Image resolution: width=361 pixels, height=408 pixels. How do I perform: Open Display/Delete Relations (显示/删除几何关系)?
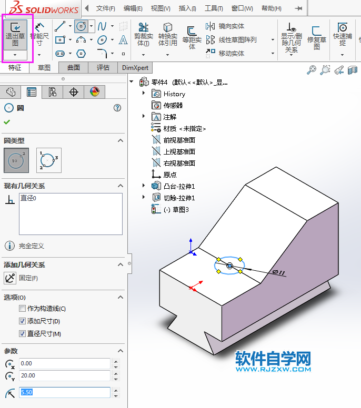[x=291, y=37]
